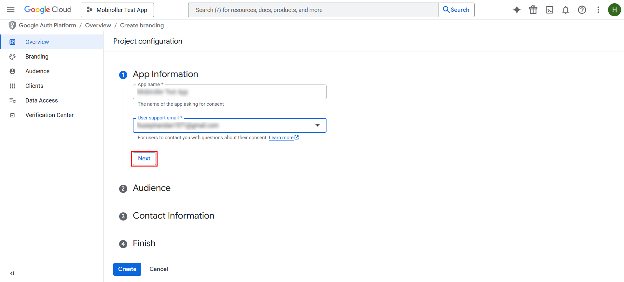Select Branding in the sidebar
This screenshot has width=624, height=282.
(x=52, y=57)
